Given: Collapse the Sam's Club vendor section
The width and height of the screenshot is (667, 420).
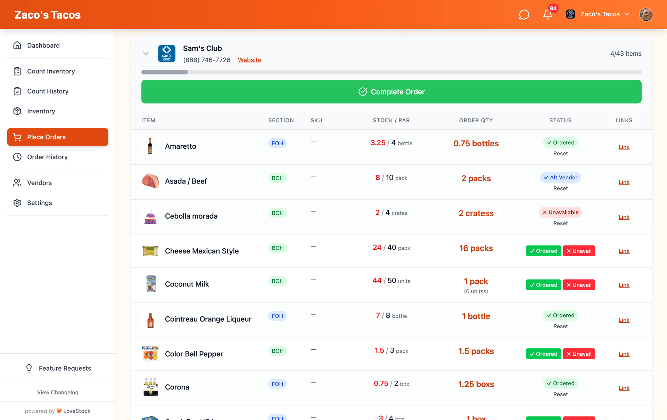Looking at the screenshot, I should (x=146, y=54).
